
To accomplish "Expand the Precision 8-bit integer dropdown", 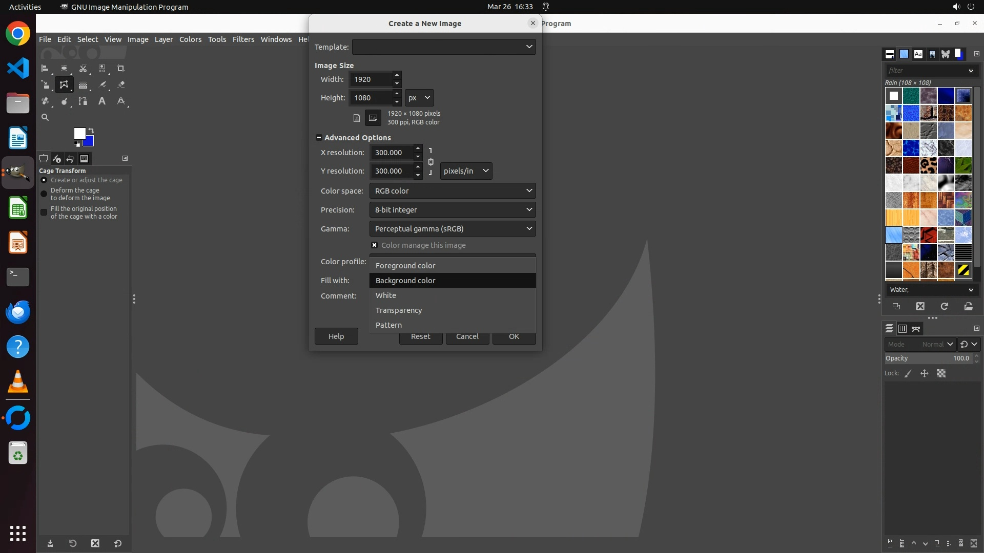I will [452, 210].
